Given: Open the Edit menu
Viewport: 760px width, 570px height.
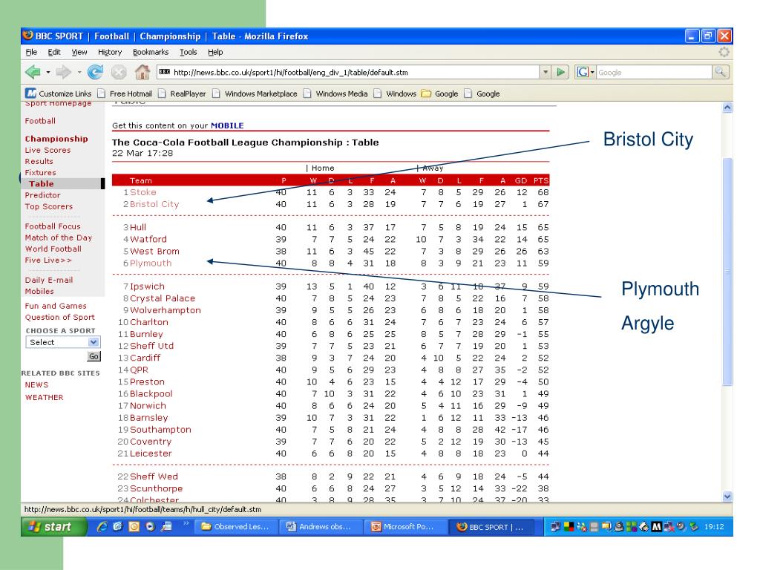Looking at the screenshot, I should tap(53, 52).
